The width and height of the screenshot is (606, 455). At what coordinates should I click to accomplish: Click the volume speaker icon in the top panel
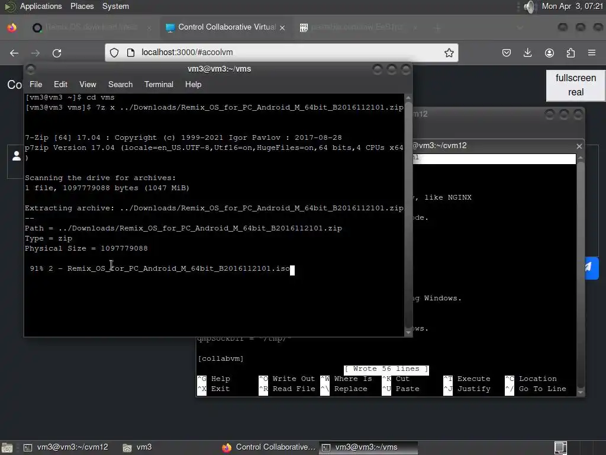[530, 7]
